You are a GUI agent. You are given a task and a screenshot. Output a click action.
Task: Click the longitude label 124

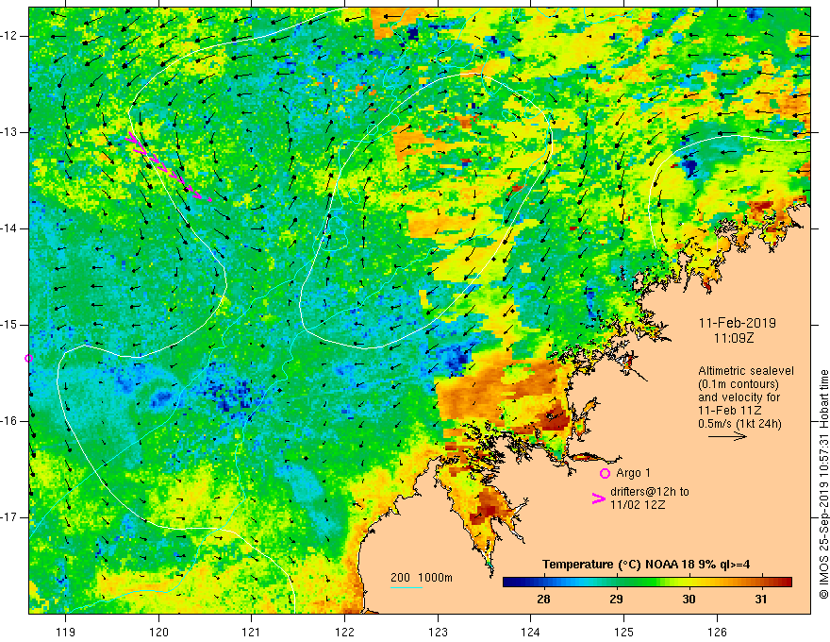tap(531, 632)
